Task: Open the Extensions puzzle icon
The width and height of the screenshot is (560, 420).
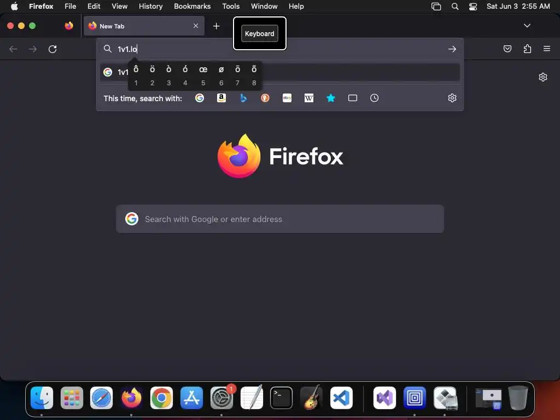Action: click(527, 49)
